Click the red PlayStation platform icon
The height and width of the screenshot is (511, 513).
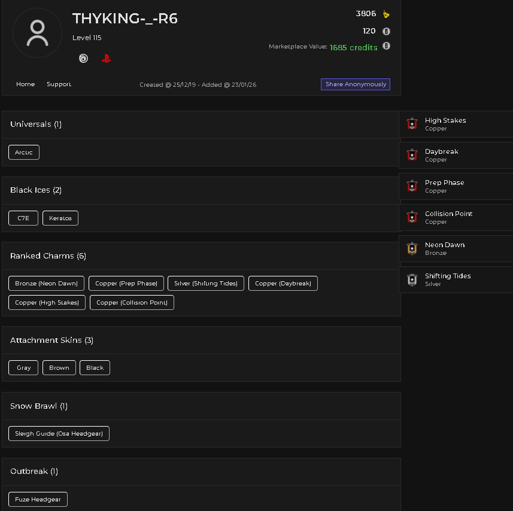point(106,59)
